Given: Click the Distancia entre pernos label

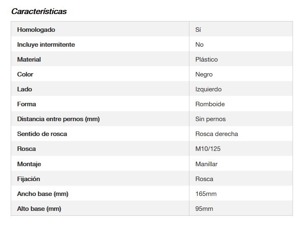Looking at the screenshot, I should coord(58,119).
